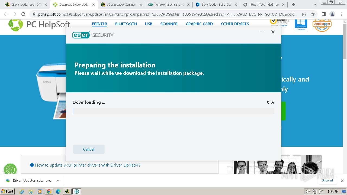View site information via lock icon

[x=34, y=14]
